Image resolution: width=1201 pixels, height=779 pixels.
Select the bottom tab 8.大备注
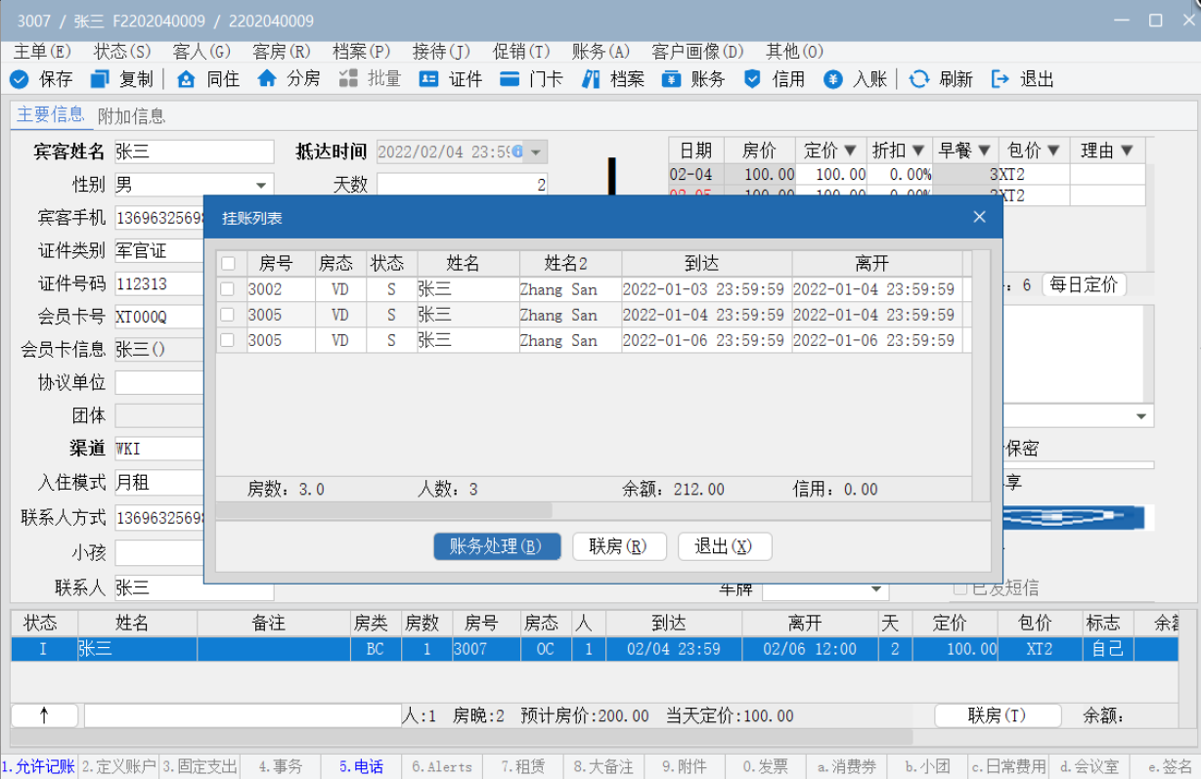603,767
